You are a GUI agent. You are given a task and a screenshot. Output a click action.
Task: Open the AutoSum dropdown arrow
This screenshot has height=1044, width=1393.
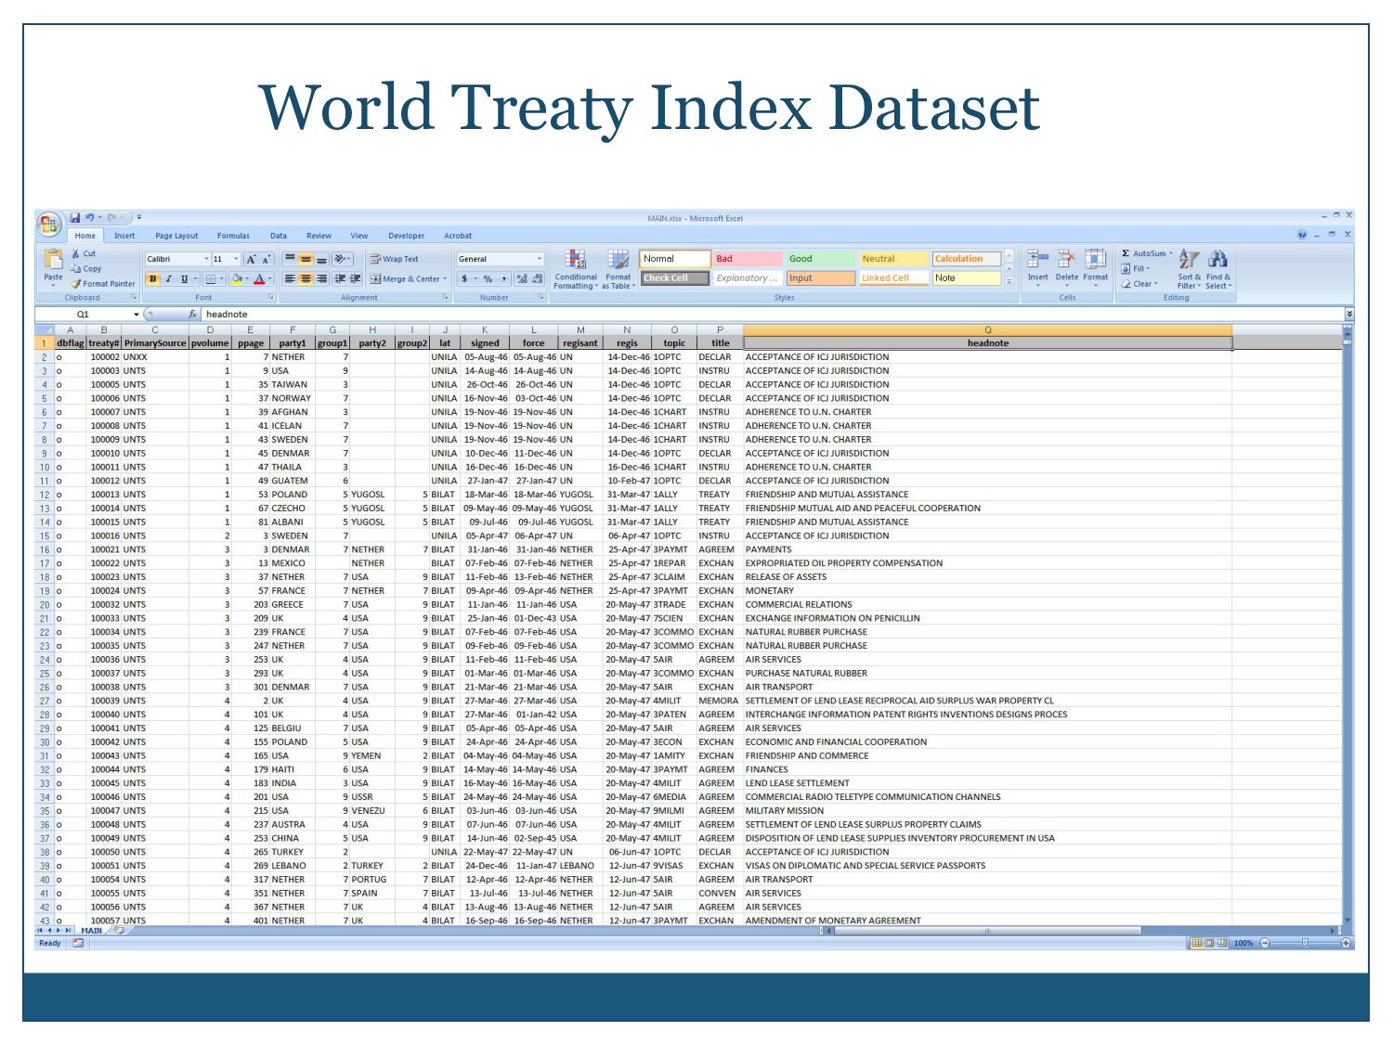[1171, 253]
